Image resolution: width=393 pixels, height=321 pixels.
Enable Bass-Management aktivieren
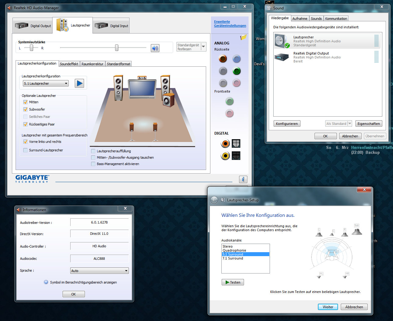[x=93, y=164]
